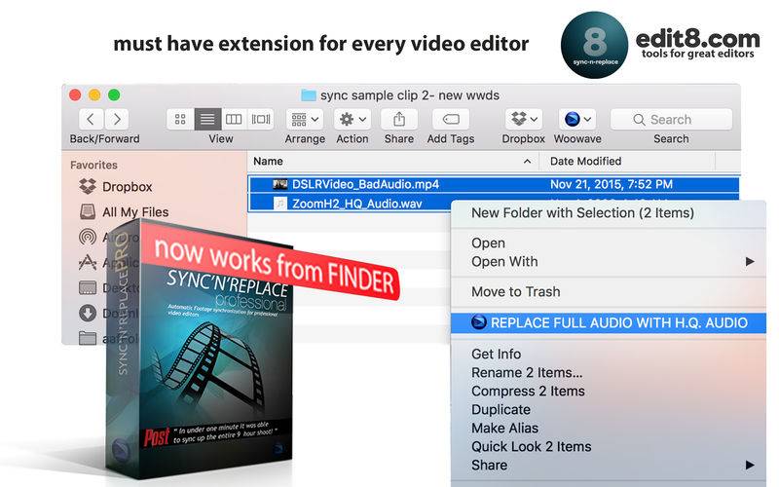Screen dimensions: 779x487
Task: Click the Downloads icon in the sidebar
Action: [x=88, y=313]
